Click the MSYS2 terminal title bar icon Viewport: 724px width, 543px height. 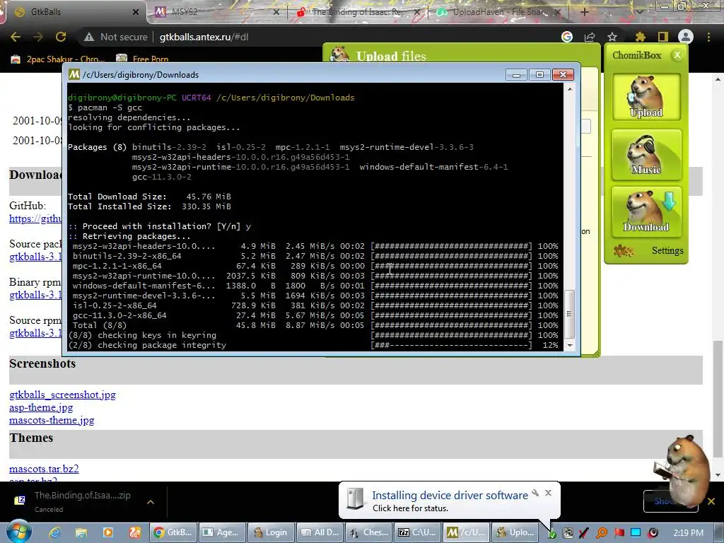74,75
